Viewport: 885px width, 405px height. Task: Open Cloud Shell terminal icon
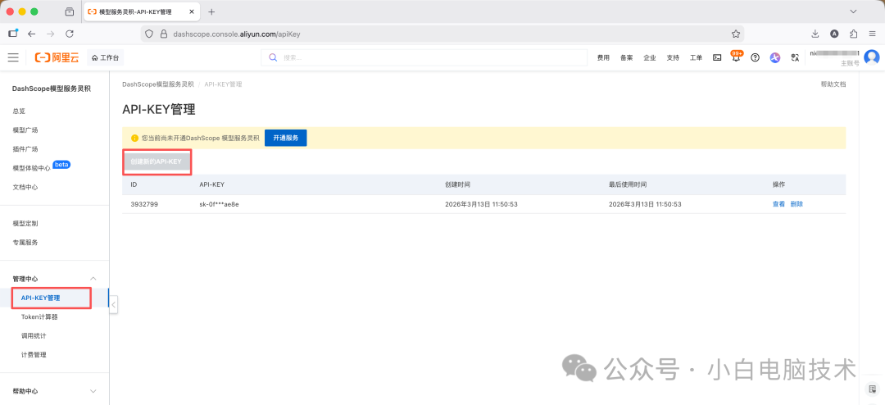pos(717,57)
